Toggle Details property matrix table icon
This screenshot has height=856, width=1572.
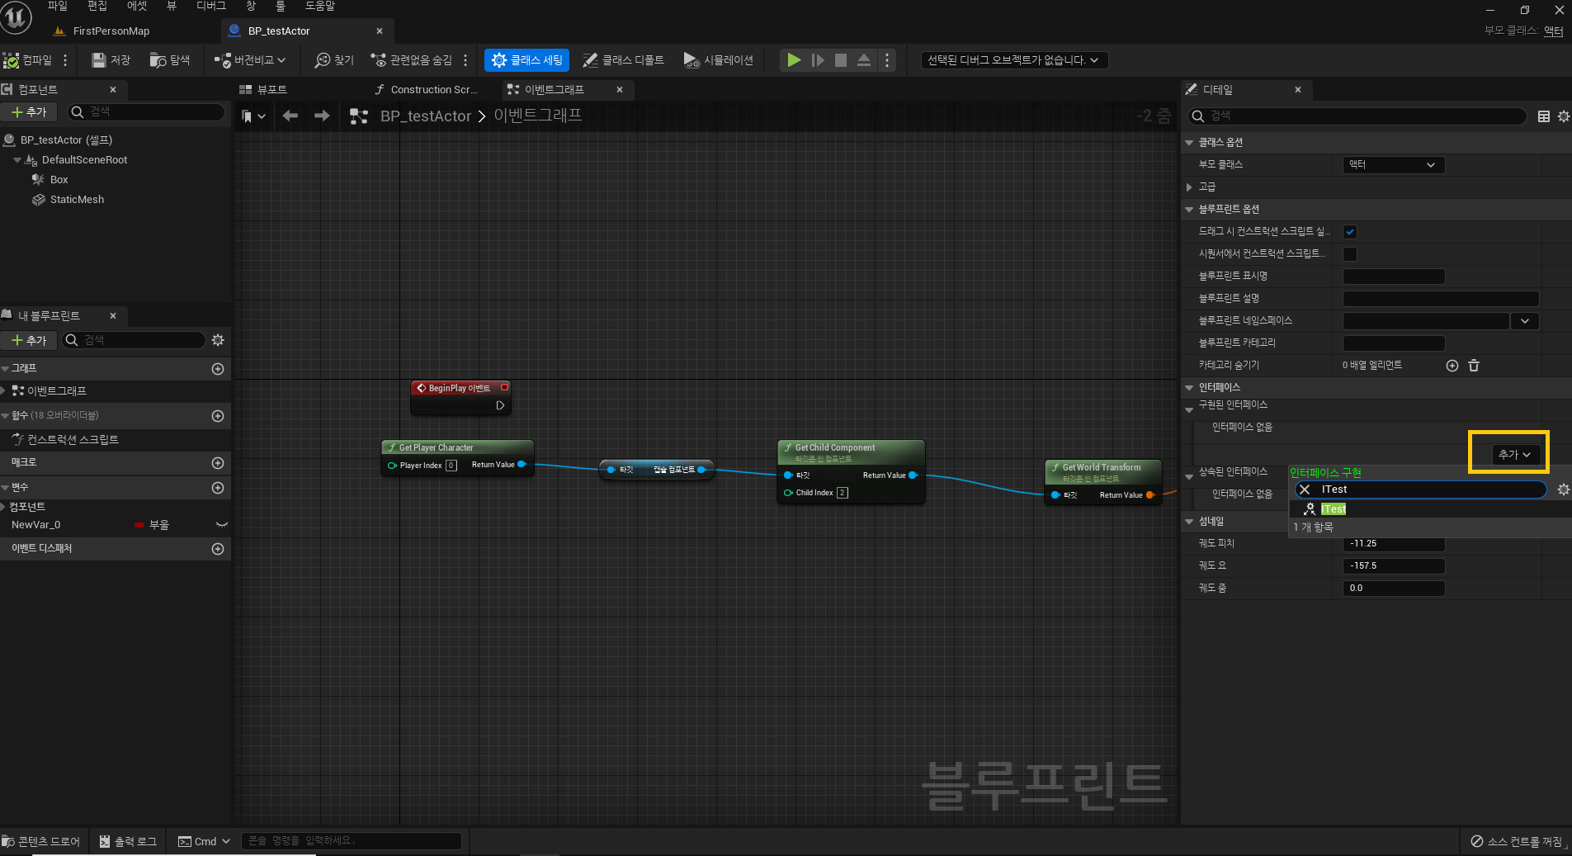[1543, 116]
